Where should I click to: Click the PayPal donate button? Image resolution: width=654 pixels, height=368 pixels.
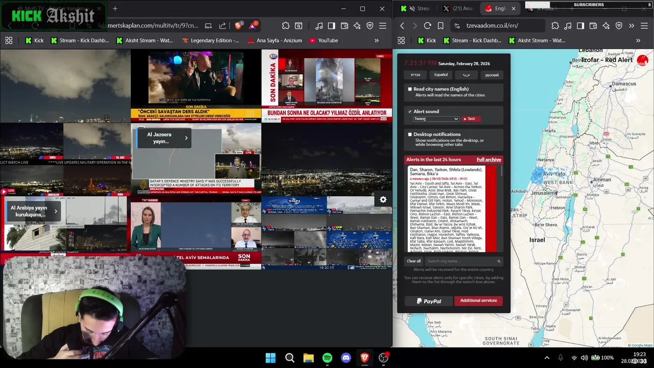tap(429, 301)
